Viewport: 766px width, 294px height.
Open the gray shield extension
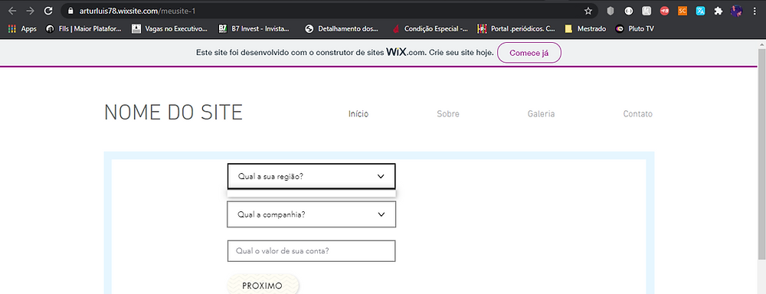[611, 11]
